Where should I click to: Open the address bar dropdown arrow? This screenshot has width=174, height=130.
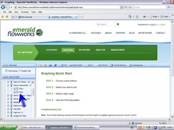121,7
